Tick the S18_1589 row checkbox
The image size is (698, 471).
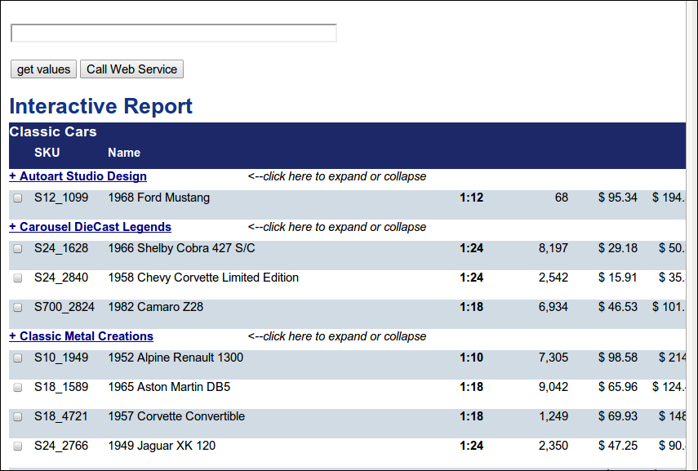pyautogui.click(x=18, y=388)
